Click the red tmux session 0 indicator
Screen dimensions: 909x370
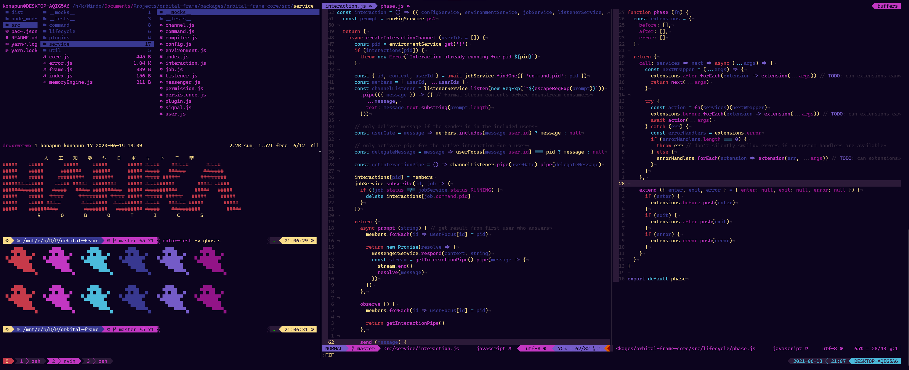click(7, 361)
